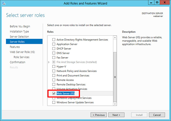Click the File And Storage Services checkbox
Screen dimensions: 171x121
[x=54, y=62]
